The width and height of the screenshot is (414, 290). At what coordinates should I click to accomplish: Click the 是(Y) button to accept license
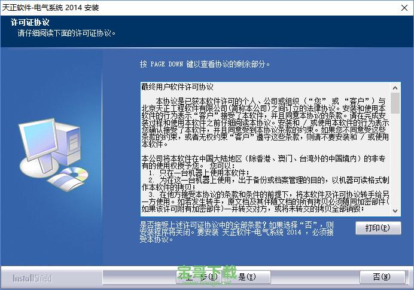click(x=246, y=277)
